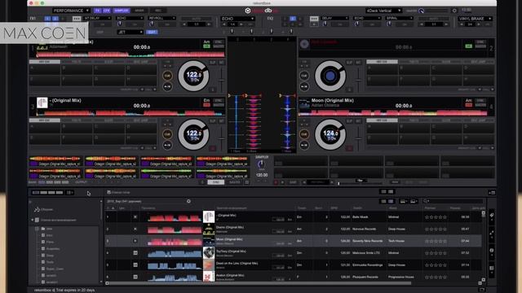Select deck 1 BEAT JUMP tab

(141, 62)
